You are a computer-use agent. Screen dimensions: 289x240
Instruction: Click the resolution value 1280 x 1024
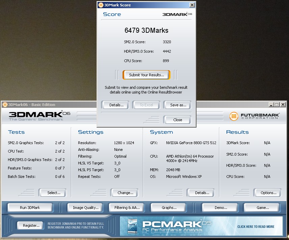pyautogui.click(x=124, y=143)
